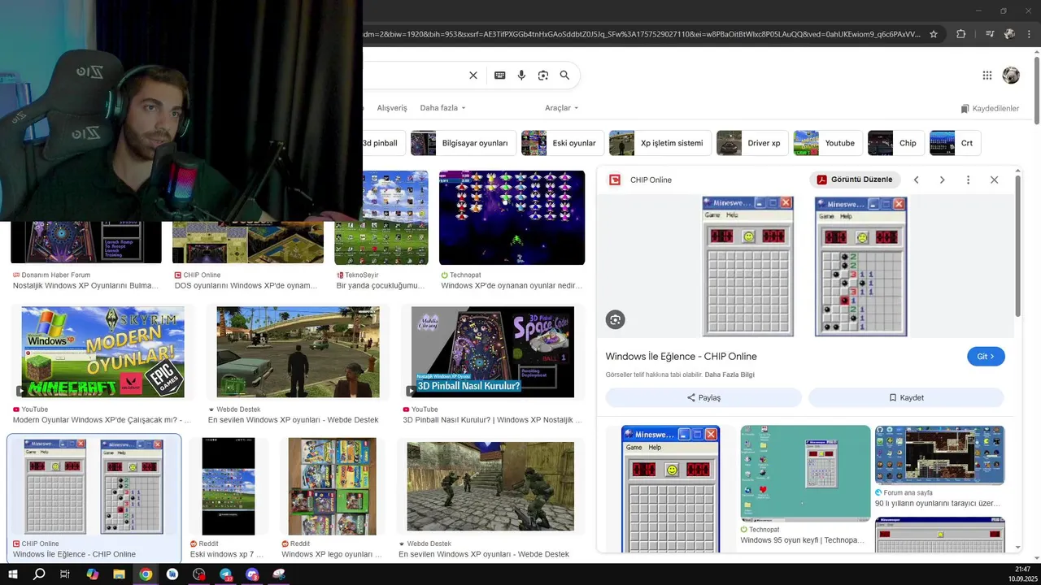Switch to OBS Studio on taskbar

199,574
